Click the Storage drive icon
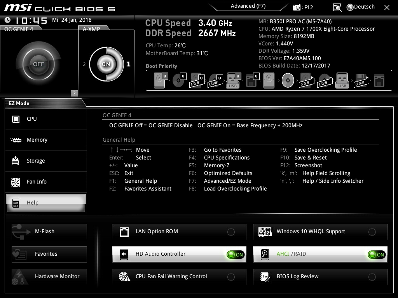This screenshot has height=298, width=398. click(x=16, y=161)
